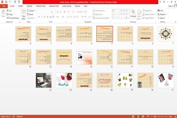
Task: Toggle Underline formatting
Action: 45,17
